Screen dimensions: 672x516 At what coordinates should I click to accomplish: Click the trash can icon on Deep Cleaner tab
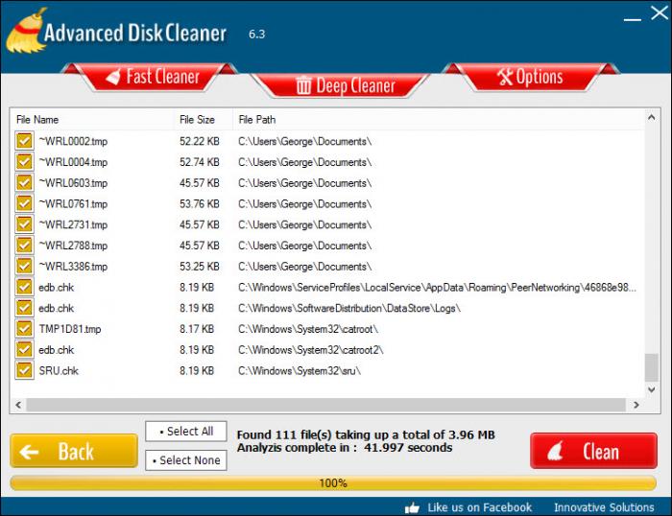303,84
